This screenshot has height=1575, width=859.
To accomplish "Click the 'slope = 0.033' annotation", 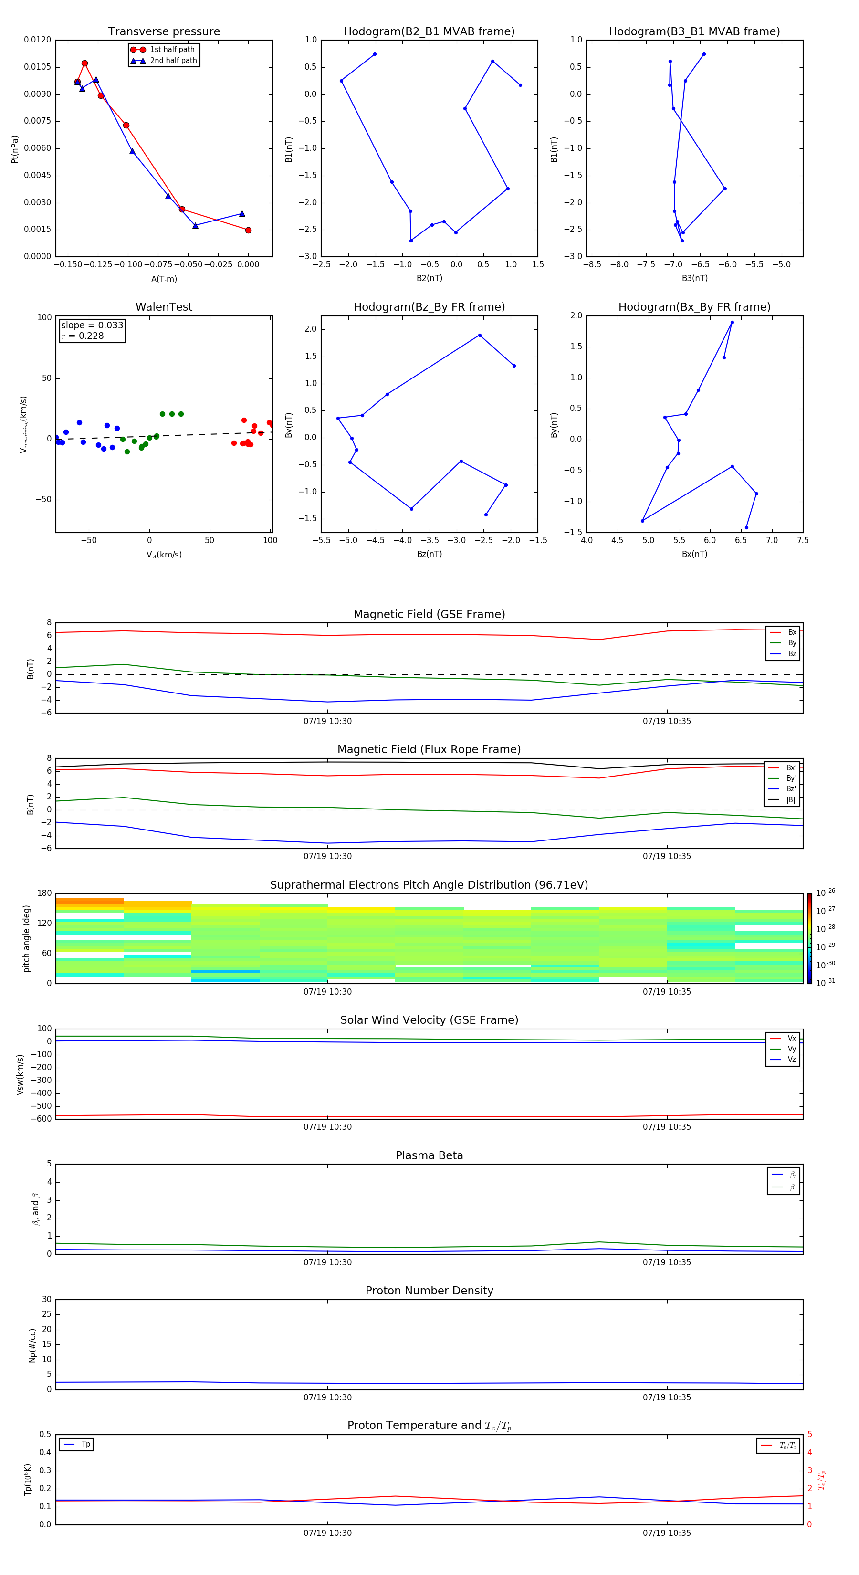I will coord(92,325).
